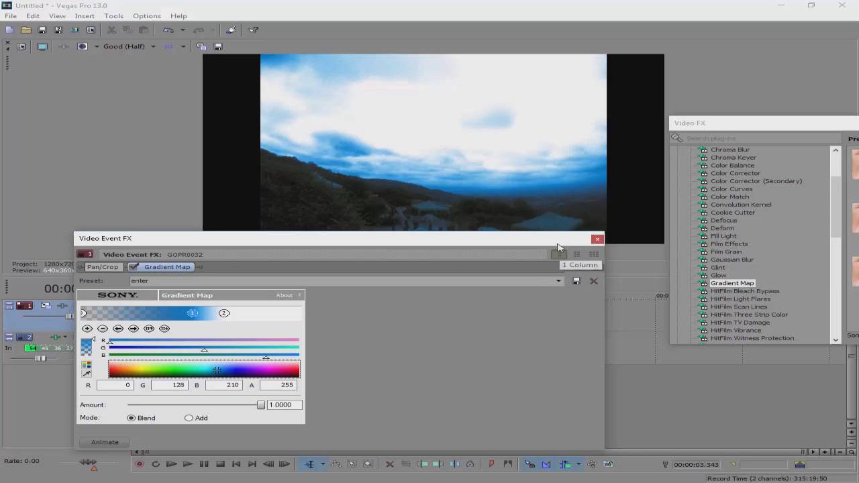
Task: Select the 2 column view layout
Action: point(576,254)
